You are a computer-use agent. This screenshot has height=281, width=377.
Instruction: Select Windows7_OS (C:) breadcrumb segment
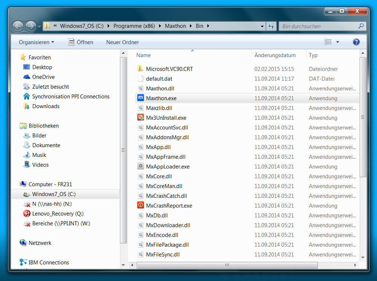point(82,26)
